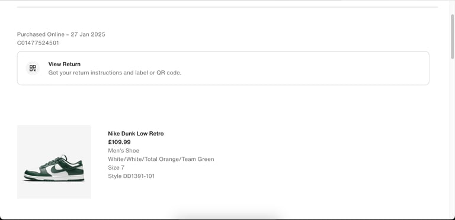Viewport: 455px width, 220px height.
Task: Click the QR code icon in View Return
Action: pos(33,69)
